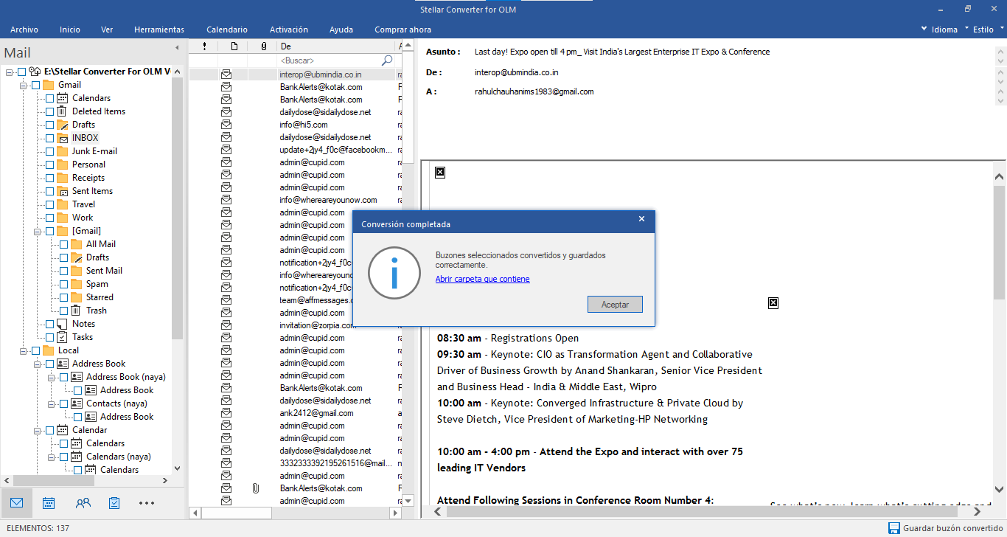Check the INBOX folder checkbox

click(x=49, y=138)
